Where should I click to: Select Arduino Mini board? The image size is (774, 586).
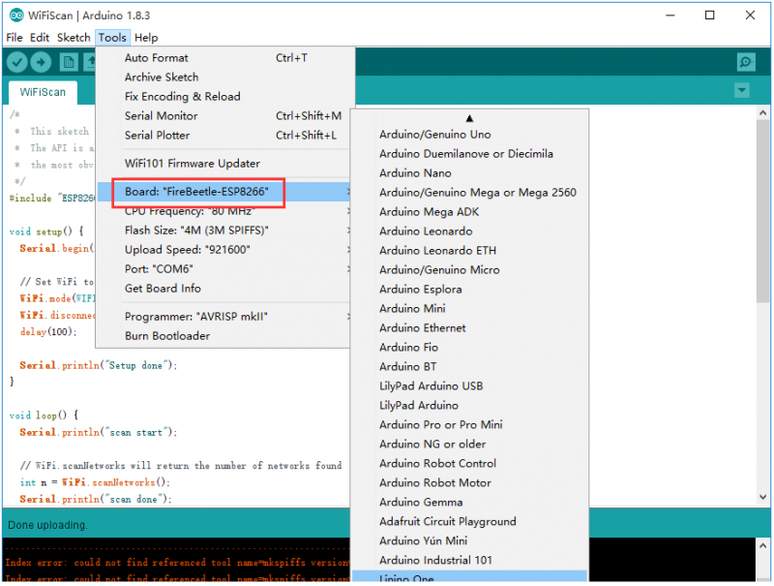click(x=469, y=308)
